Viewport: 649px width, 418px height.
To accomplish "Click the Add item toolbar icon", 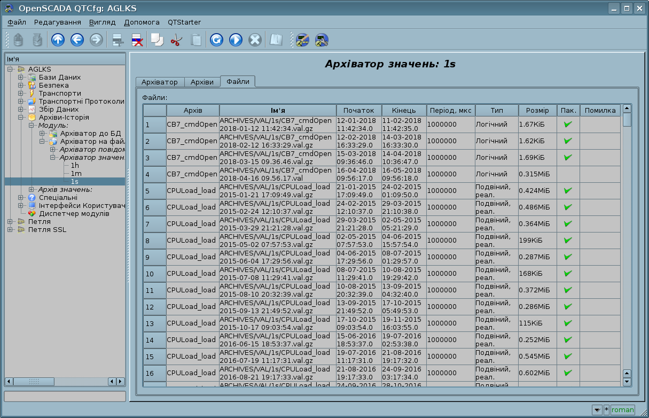I will pyautogui.click(x=118, y=40).
